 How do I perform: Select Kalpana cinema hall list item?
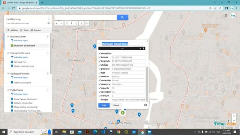[x=23, y=103]
